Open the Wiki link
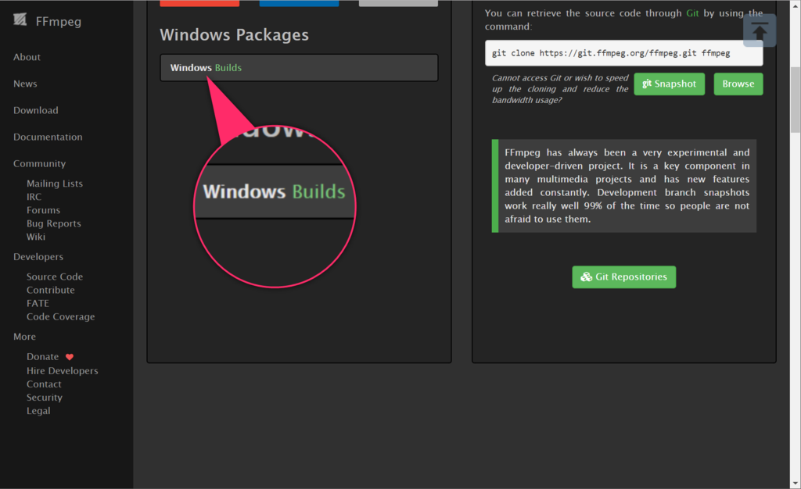 (36, 237)
